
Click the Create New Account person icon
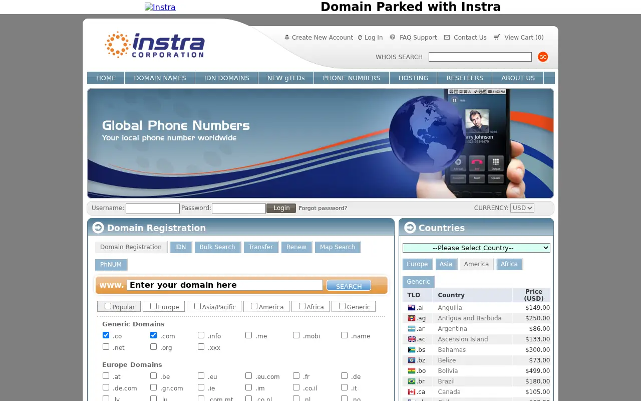click(287, 37)
